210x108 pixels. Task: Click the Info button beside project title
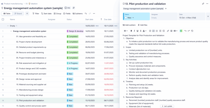point(67,8)
